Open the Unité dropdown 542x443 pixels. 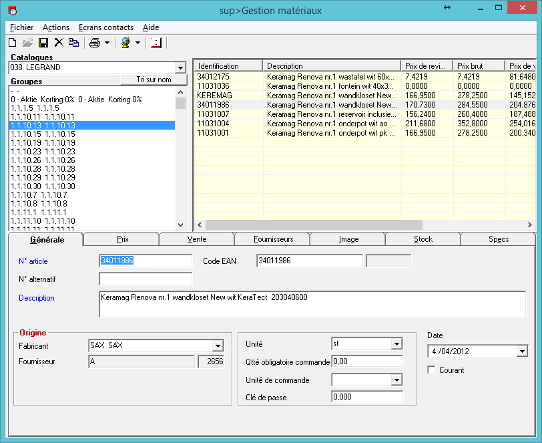396,343
